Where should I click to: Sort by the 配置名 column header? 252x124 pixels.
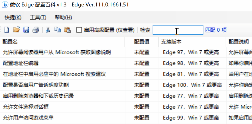[x=10, y=42]
